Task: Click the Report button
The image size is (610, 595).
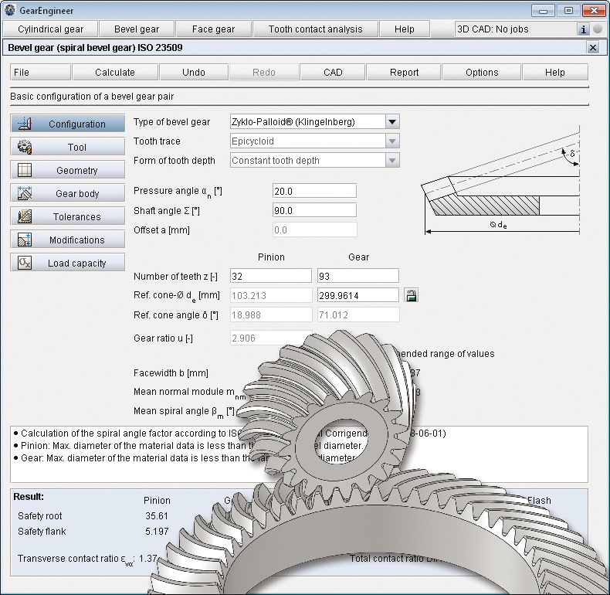Action: pos(404,73)
